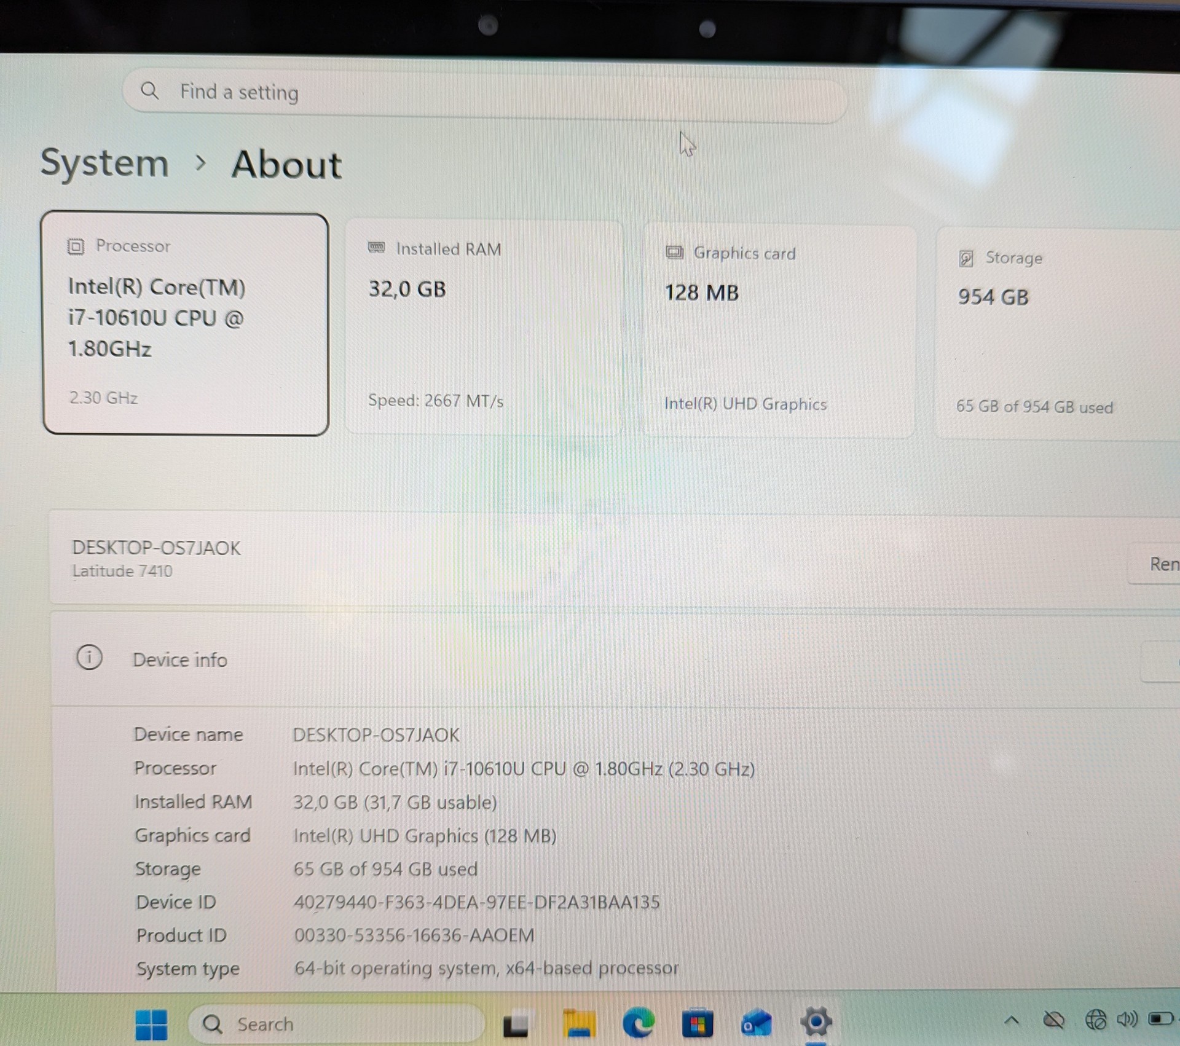Show hidden system tray icons
This screenshot has width=1180, height=1046.
(1012, 1021)
